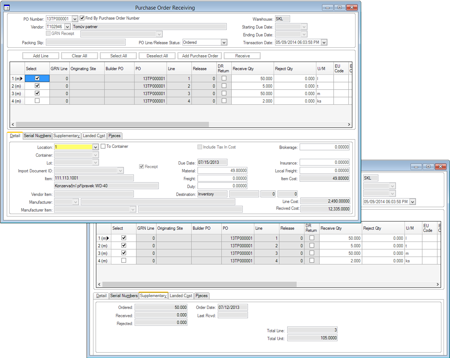Open Pieces tab in front window
This screenshot has height=358, width=450.
(x=115, y=136)
